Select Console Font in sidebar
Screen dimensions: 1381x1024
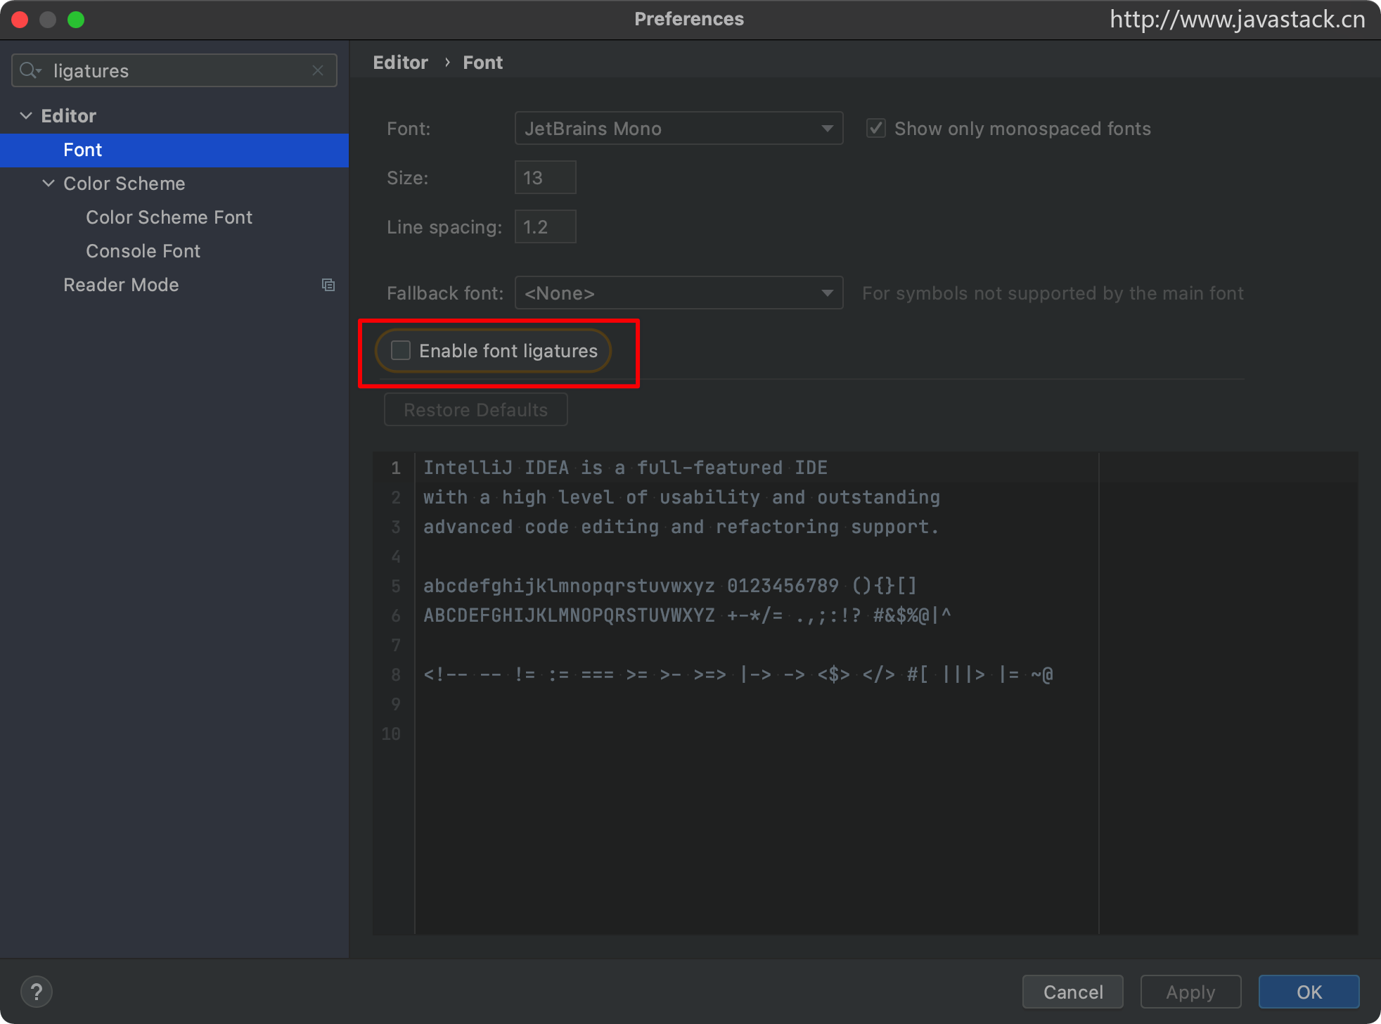pyautogui.click(x=143, y=251)
